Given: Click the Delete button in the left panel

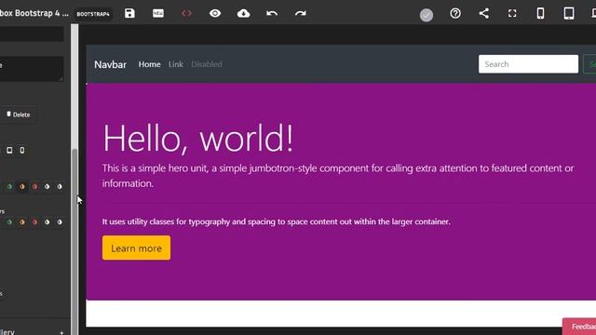Looking at the screenshot, I should (19, 114).
